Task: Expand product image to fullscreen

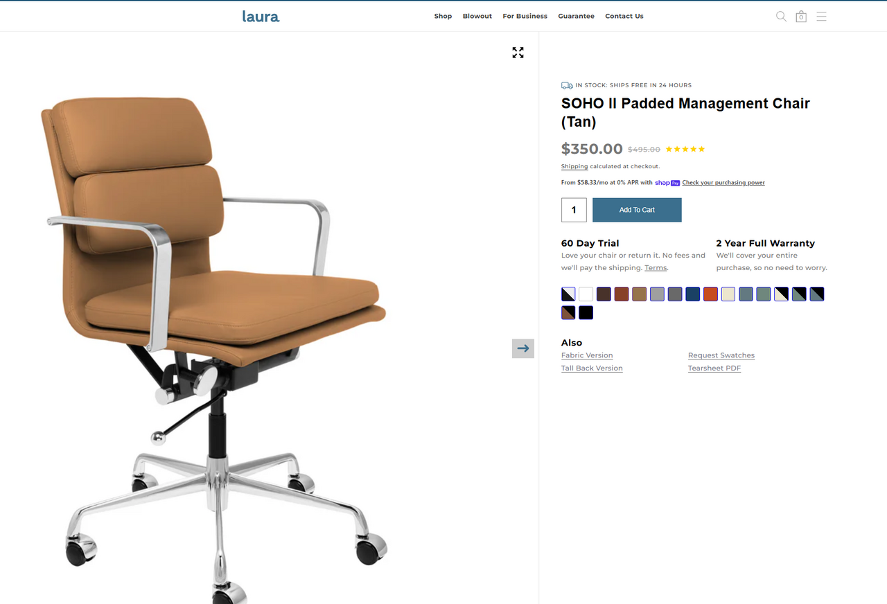Action: tap(518, 53)
